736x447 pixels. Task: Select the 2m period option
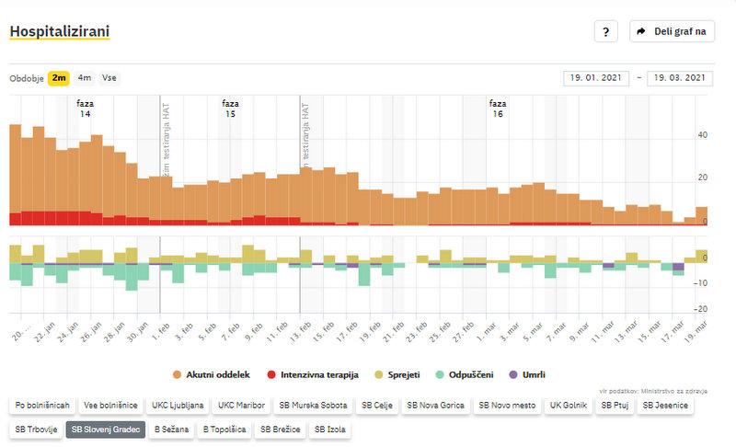(x=59, y=78)
